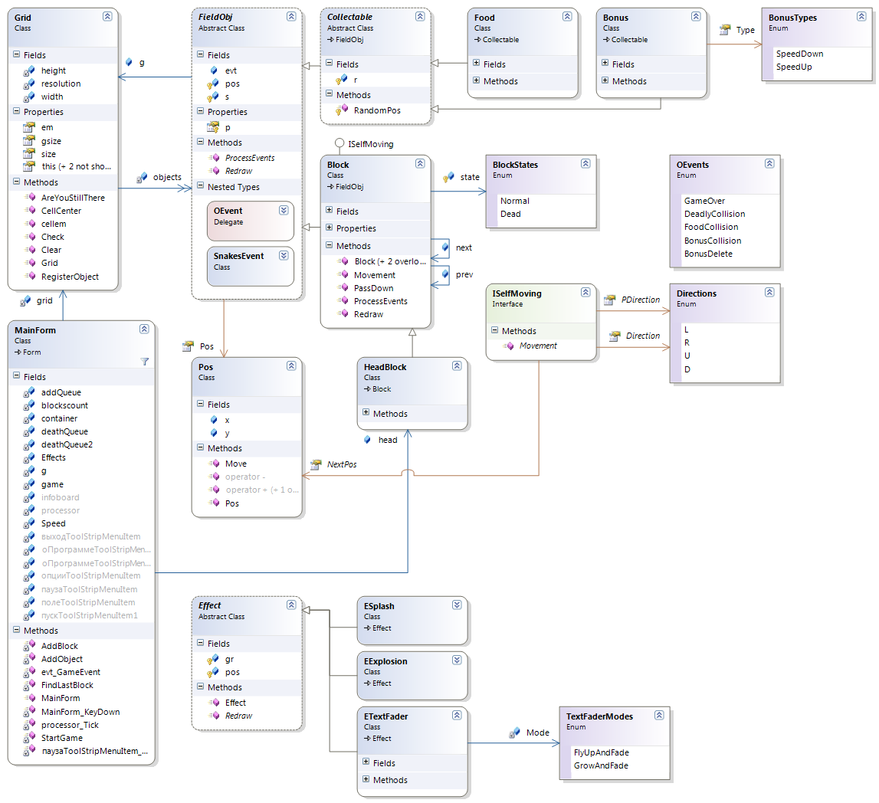
Task: Click the Direction property association icon
Action: (x=615, y=336)
